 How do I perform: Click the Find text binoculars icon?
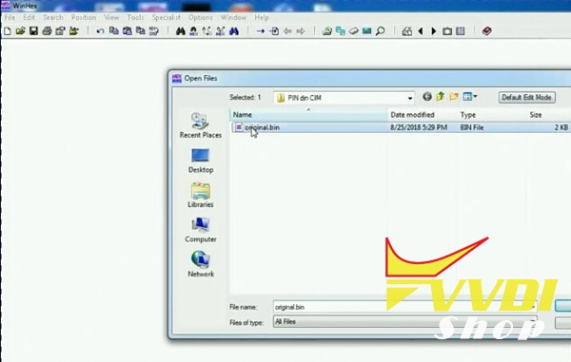pos(180,31)
